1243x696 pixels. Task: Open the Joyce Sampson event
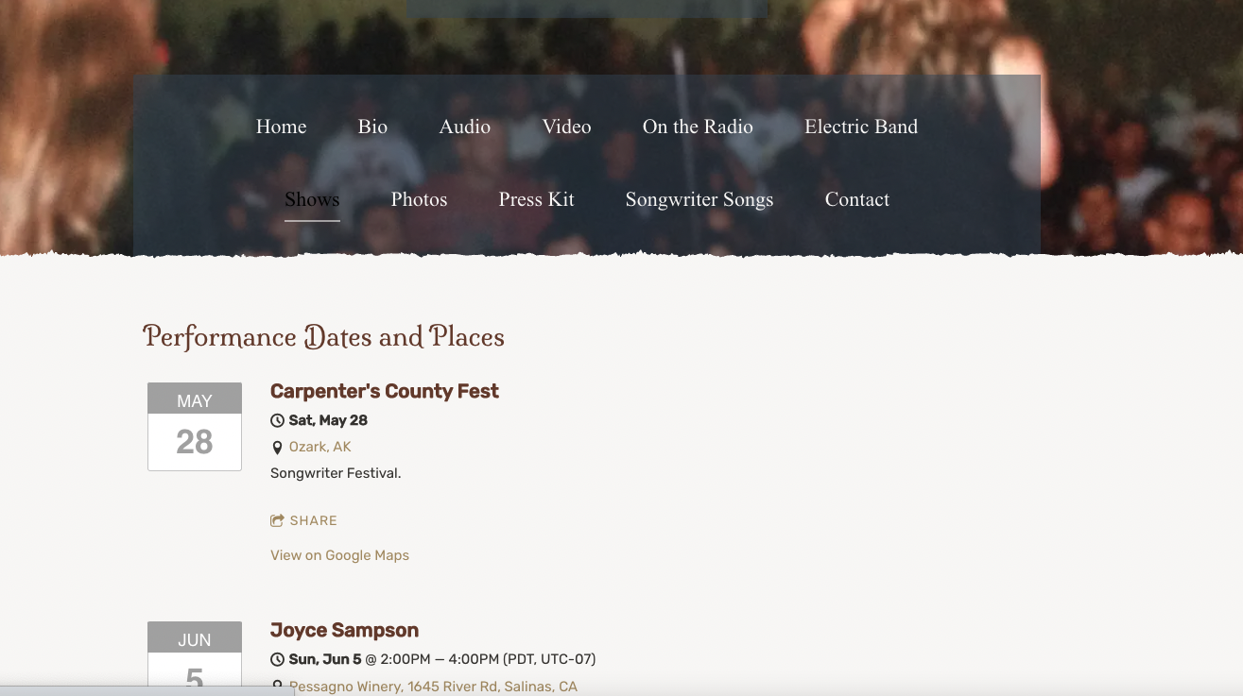click(x=344, y=630)
